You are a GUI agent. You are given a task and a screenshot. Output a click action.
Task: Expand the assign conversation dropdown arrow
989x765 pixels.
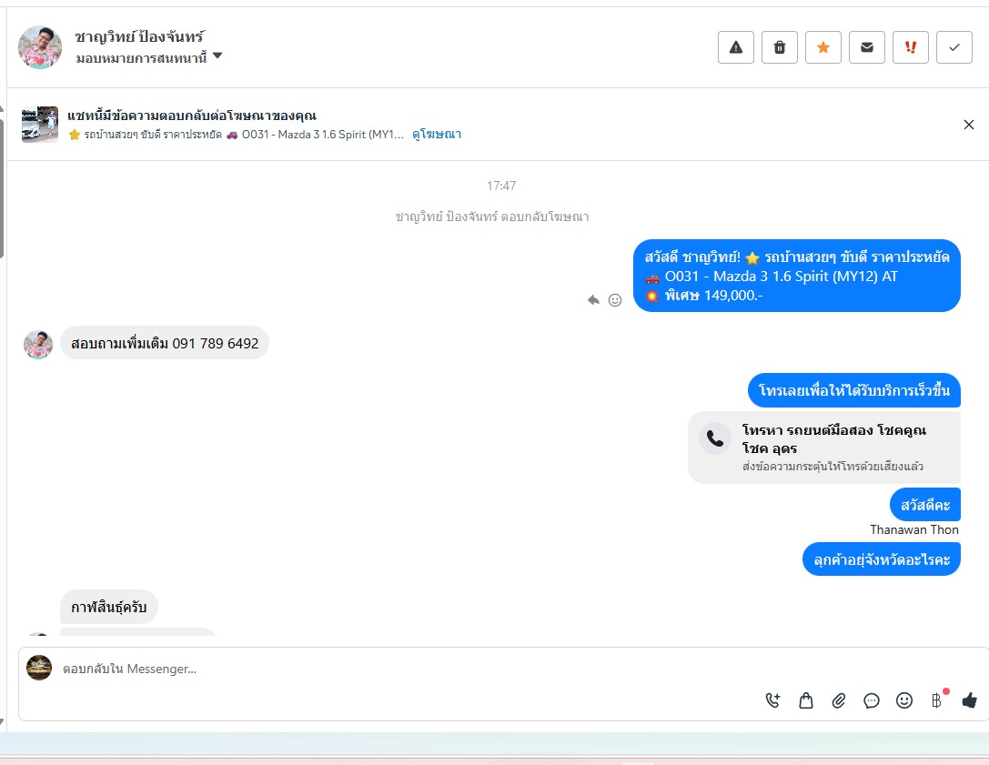(217, 56)
